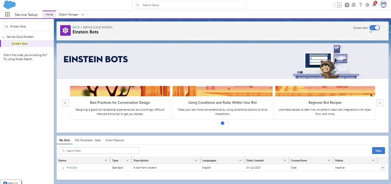
Task: Click the global actions plus icon
Action: [347, 5]
